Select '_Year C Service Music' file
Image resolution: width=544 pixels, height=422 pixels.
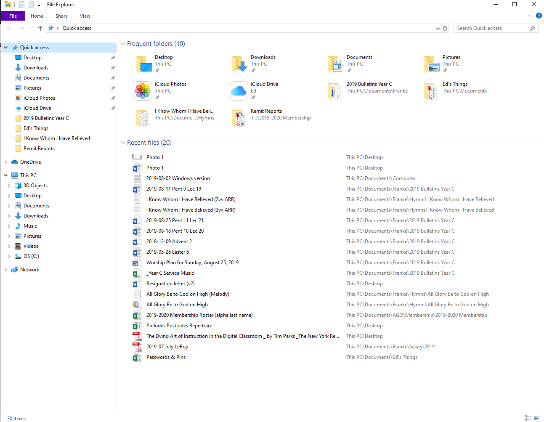click(x=170, y=273)
